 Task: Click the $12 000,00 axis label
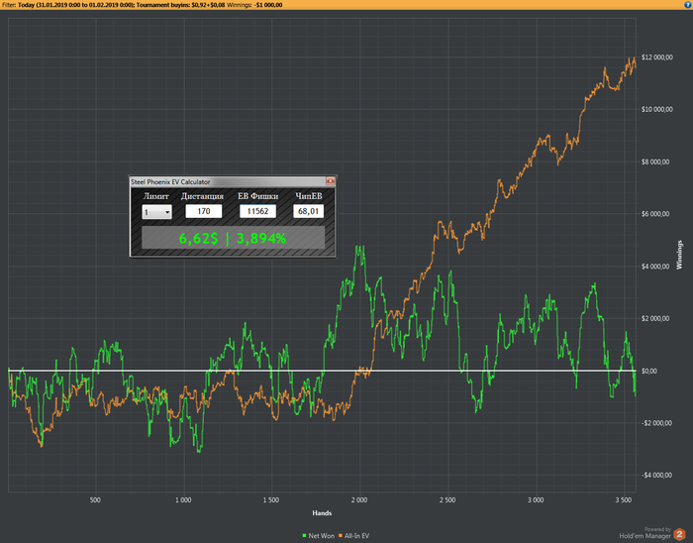657,57
